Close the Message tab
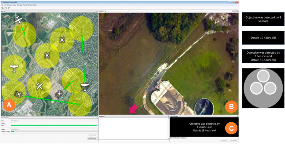285x144 pixels. (105, 116)
